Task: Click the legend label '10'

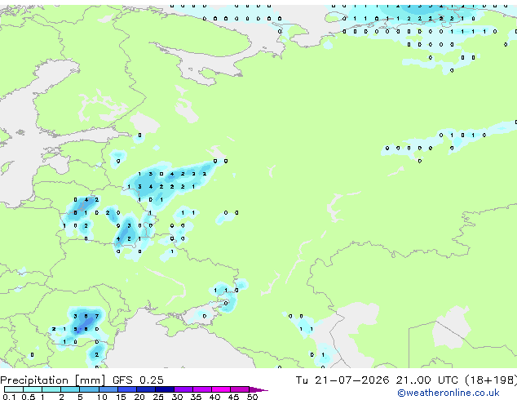Action: 102,397
